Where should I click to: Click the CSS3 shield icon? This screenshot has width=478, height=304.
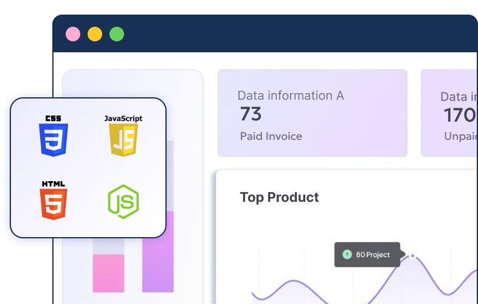54,139
